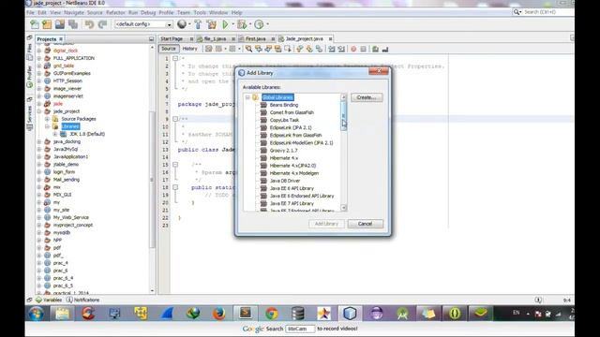This screenshot has width=600, height=337.
Task: Open the Run Project dropdown arrow
Action: (232, 24)
